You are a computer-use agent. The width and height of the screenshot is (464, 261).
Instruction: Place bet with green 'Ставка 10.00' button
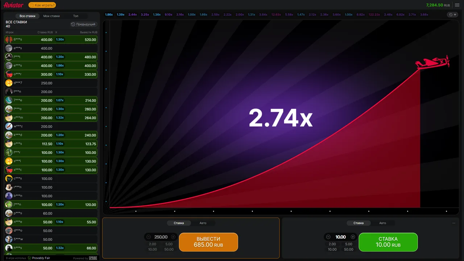click(388, 242)
